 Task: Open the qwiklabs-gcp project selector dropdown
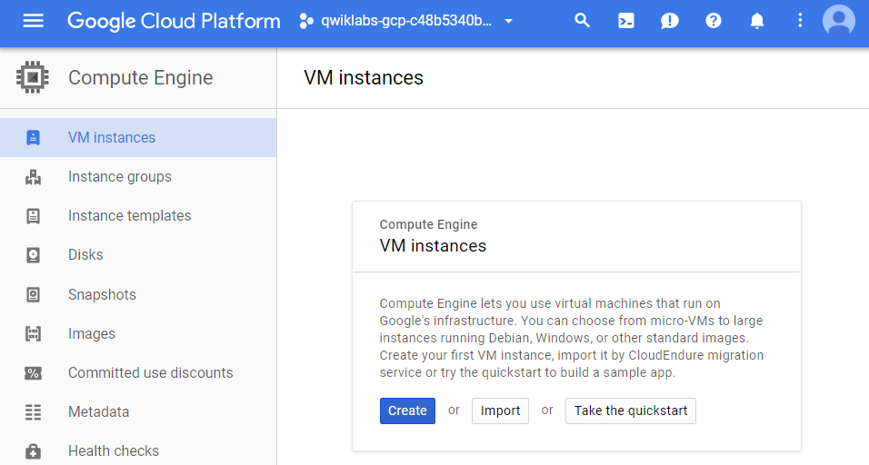click(407, 21)
